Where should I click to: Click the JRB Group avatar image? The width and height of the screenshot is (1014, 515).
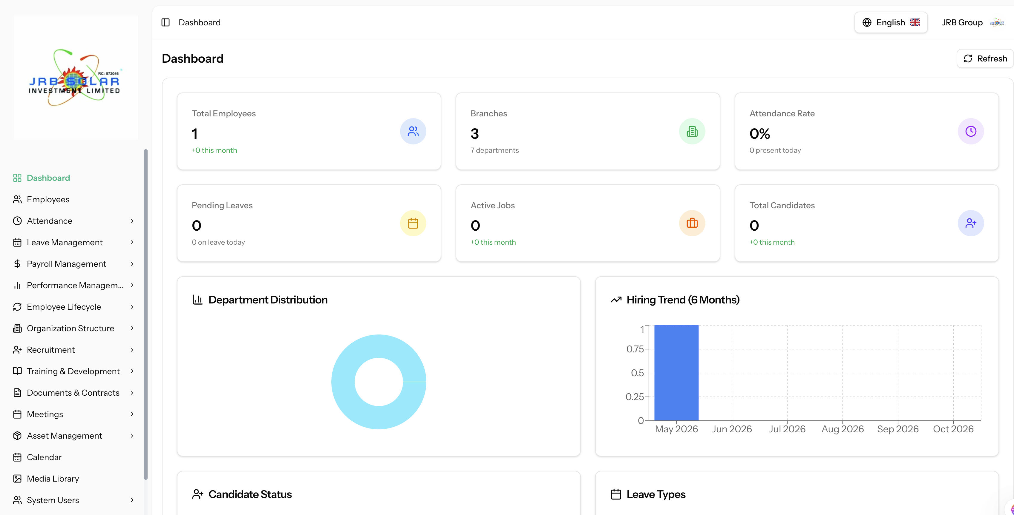click(997, 22)
